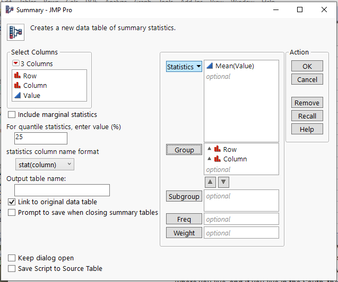Click the move-up arrow button under Group list
This screenshot has width=338, height=282.
[x=211, y=181]
